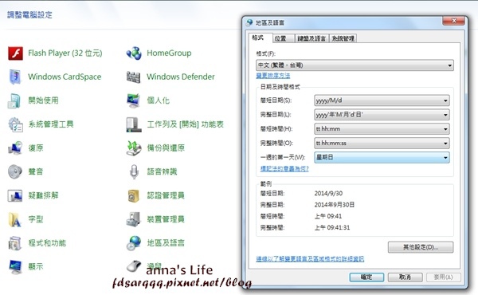Viewport: 478px width, 295px height.
Task: Switch to the 鍵盤及語言 tab
Action: 311,38
